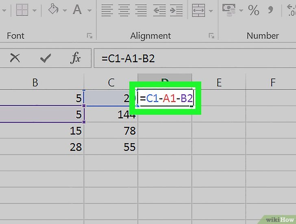The image size is (296, 224).
Task: Decrease the cell indent
Action: pos(159,10)
